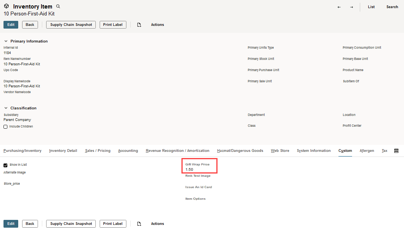
Task: Click the bottom Print Label button
Action: click(x=113, y=224)
